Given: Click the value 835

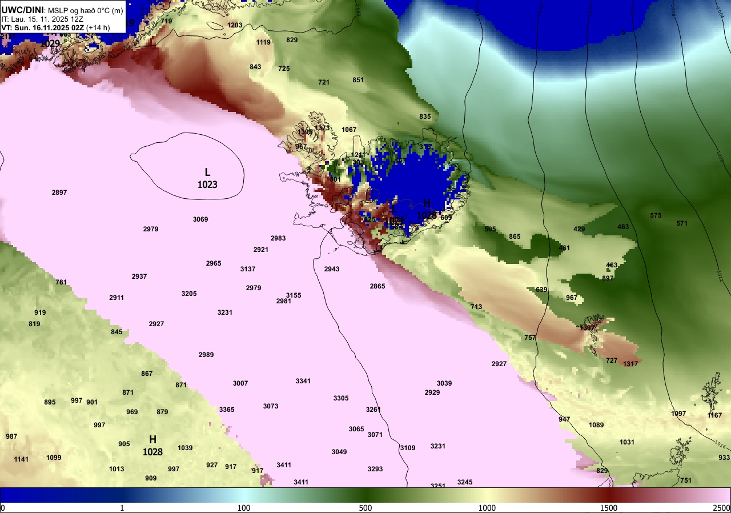Looking at the screenshot, I should point(425,117).
